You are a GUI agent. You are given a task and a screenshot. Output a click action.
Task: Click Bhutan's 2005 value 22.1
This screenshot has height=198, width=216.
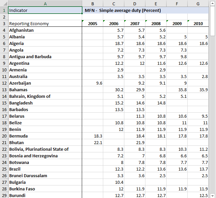93,142
